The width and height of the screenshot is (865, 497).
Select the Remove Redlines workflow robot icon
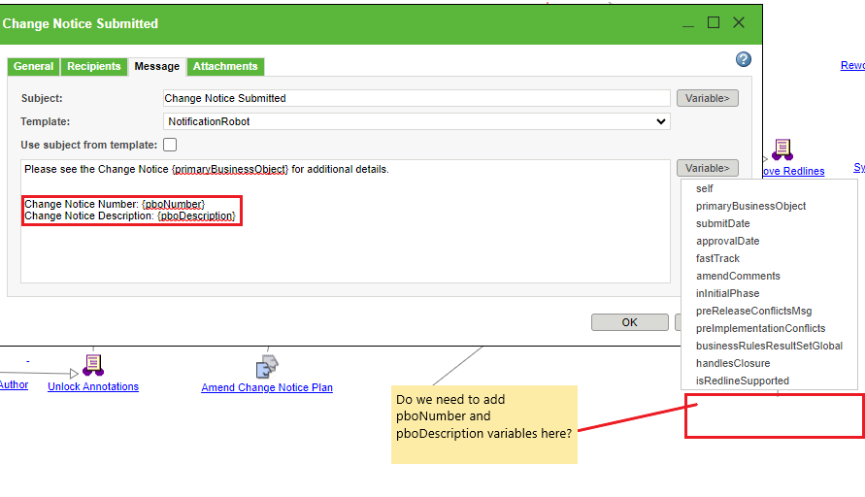(782, 149)
